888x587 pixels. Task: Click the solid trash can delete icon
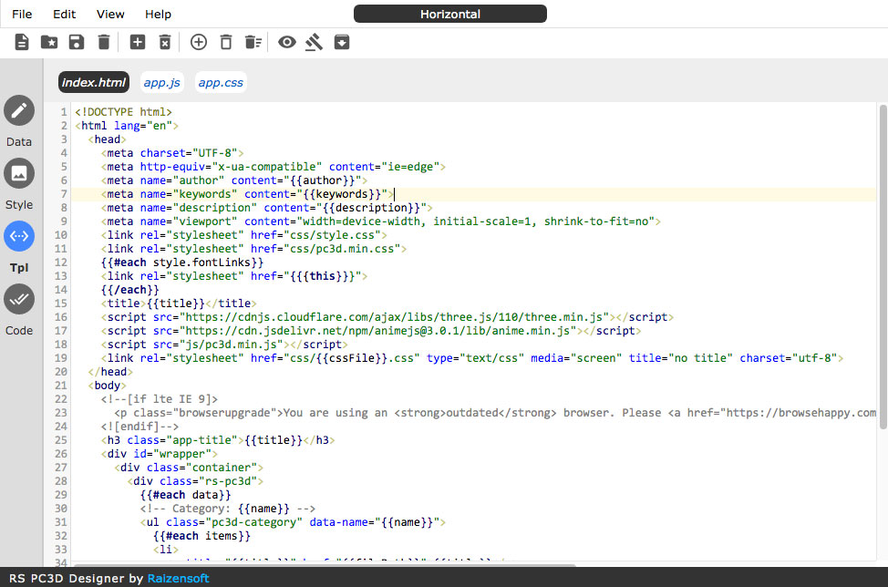coord(104,42)
